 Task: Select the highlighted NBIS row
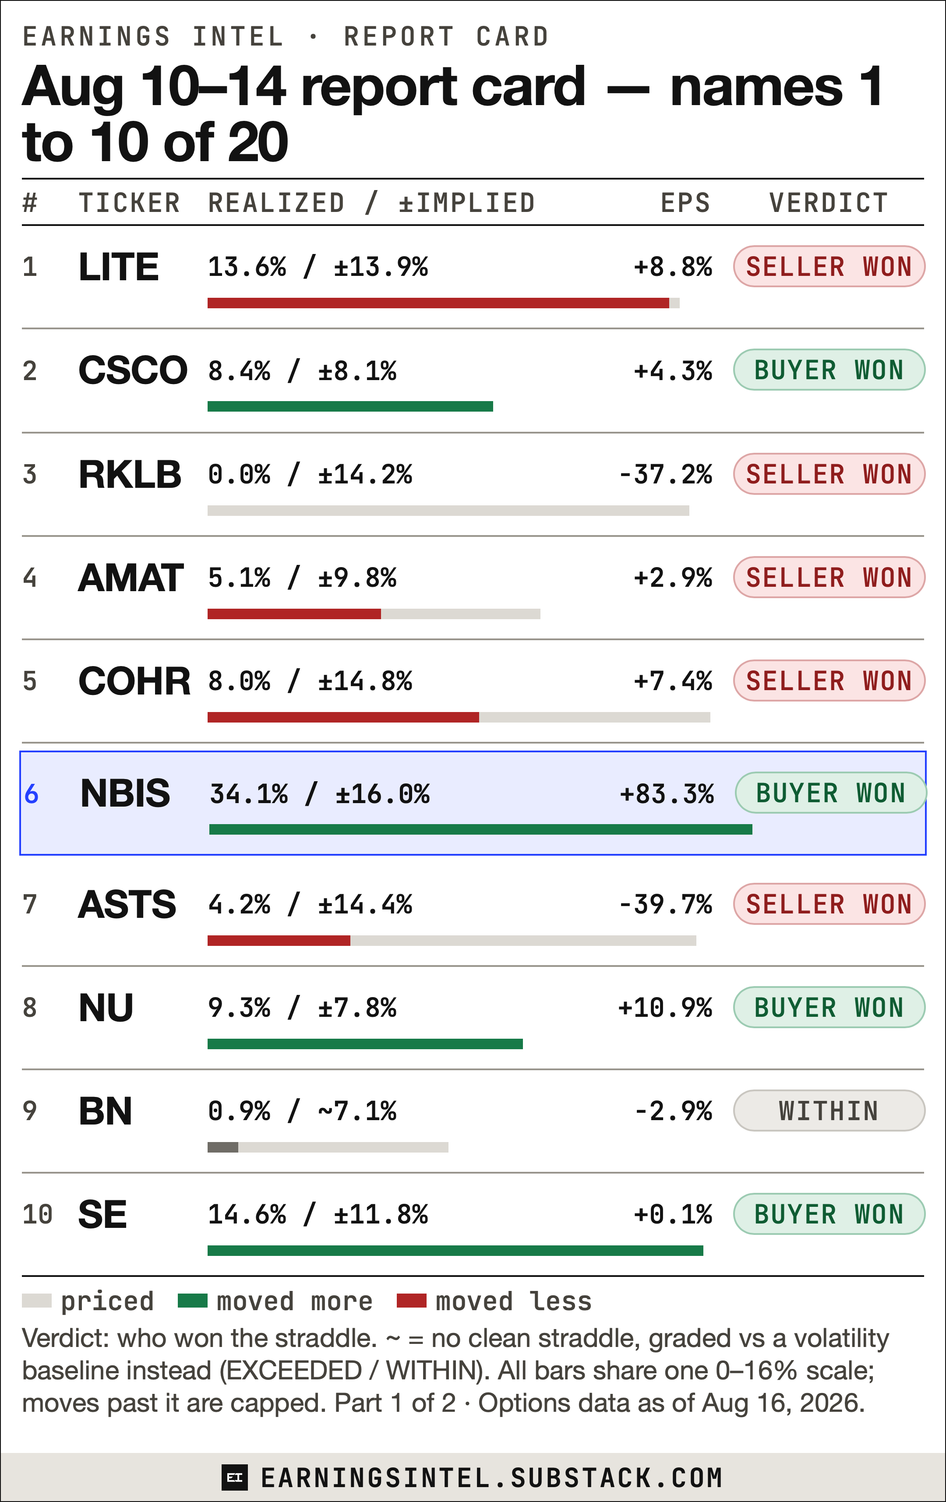pos(473,803)
